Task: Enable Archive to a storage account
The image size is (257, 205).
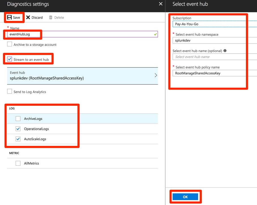Action: (x=10, y=44)
